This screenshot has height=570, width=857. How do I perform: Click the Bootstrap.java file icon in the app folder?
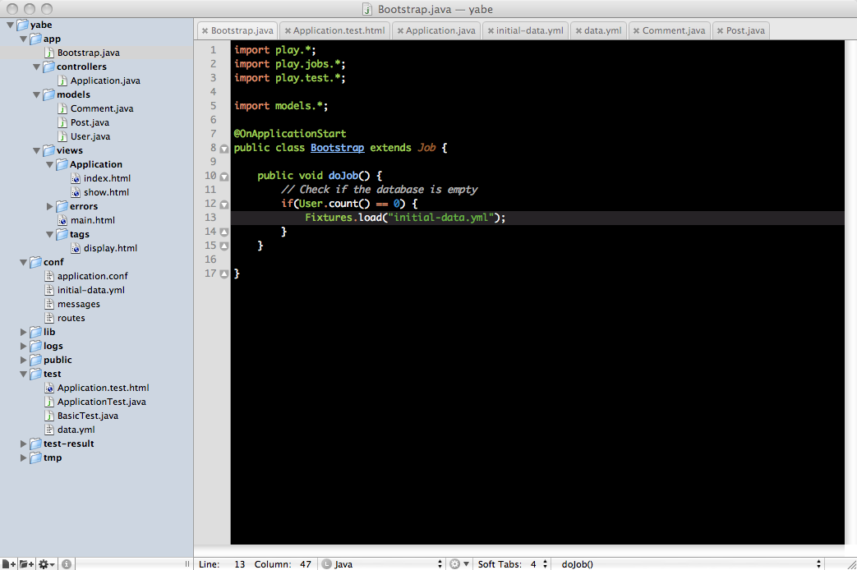click(x=48, y=53)
